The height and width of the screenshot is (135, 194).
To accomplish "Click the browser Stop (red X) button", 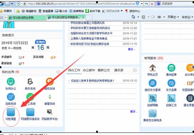I will pos(152,4).
